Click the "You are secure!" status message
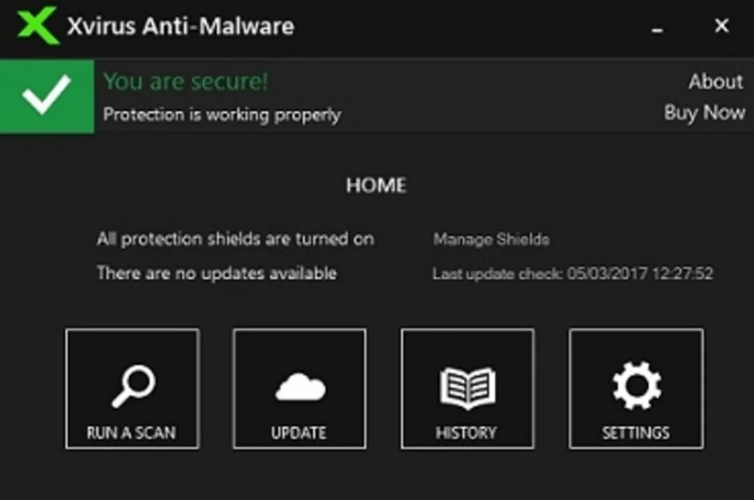The image size is (754, 500). click(x=184, y=81)
